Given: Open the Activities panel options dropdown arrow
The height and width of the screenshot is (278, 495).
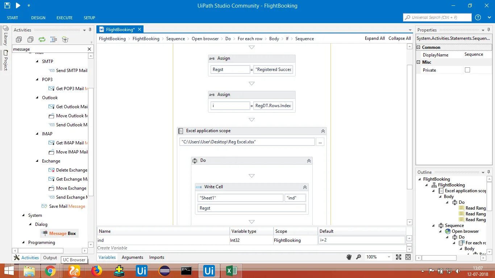Looking at the screenshot, I should pyautogui.click(x=84, y=30).
